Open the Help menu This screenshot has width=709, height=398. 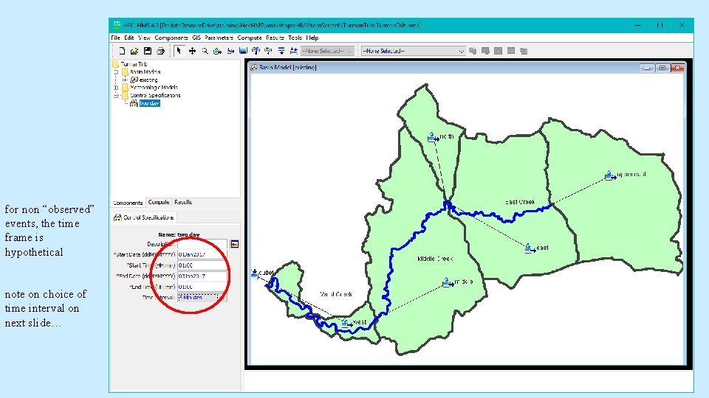click(x=312, y=38)
